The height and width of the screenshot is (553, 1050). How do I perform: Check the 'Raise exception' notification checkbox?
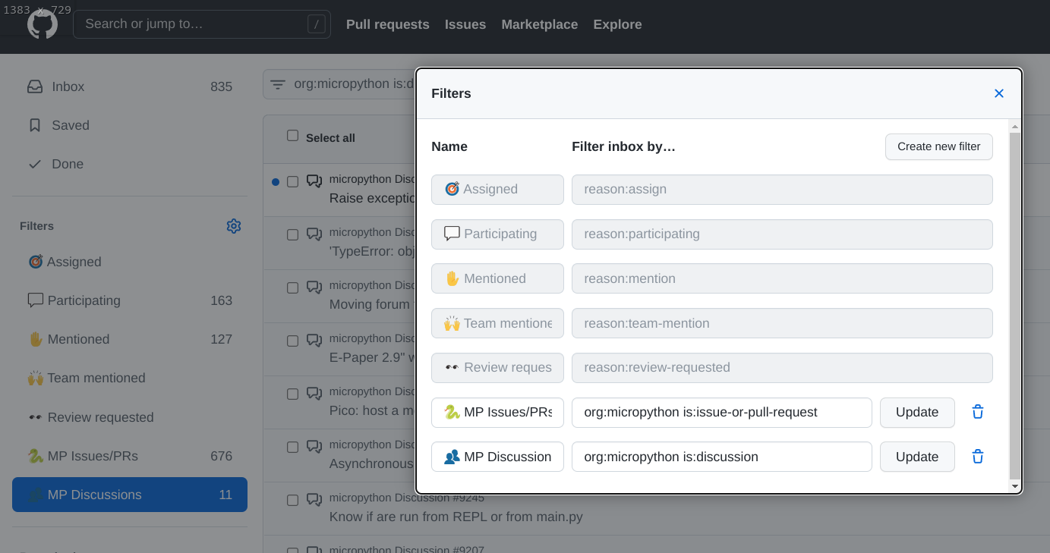(292, 182)
